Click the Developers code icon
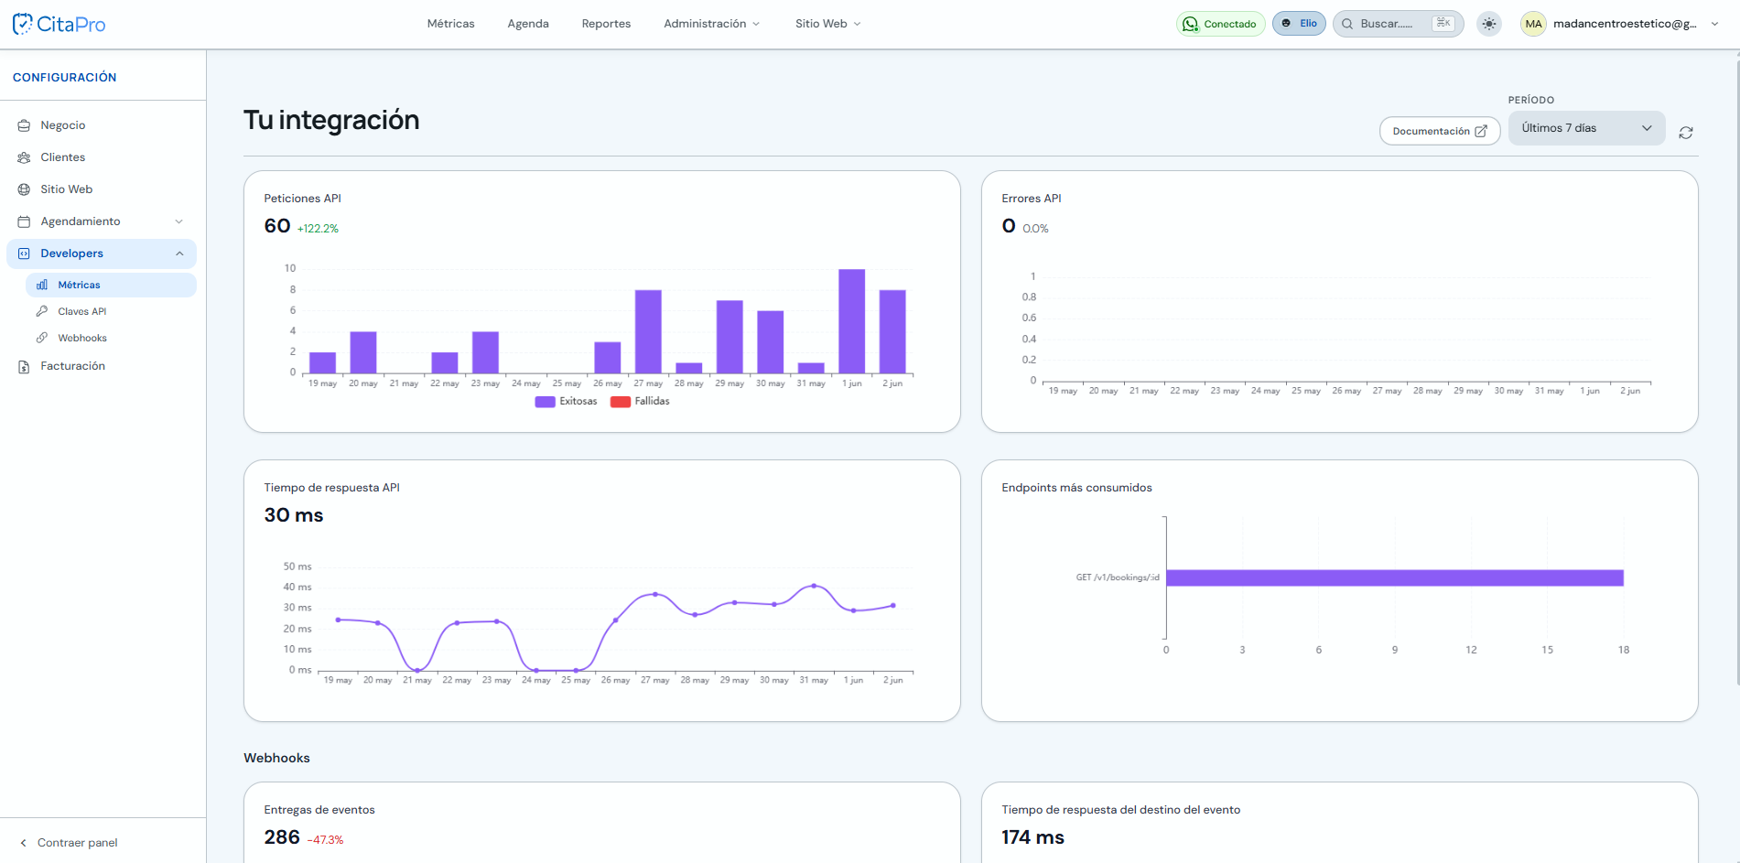The width and height of the screenshot is (1740, 863). point(24,254)
